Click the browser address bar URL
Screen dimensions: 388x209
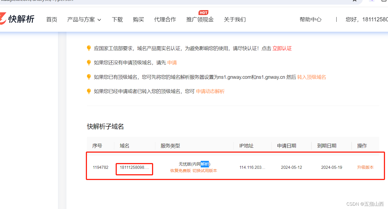tap(37, 1)
